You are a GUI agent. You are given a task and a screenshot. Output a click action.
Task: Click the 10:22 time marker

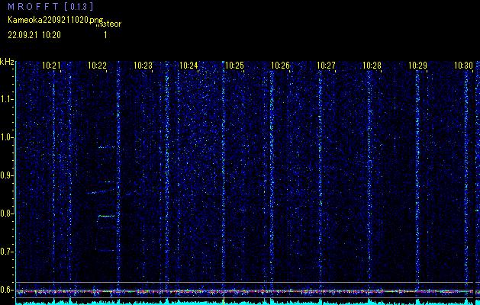pos(97,65)
